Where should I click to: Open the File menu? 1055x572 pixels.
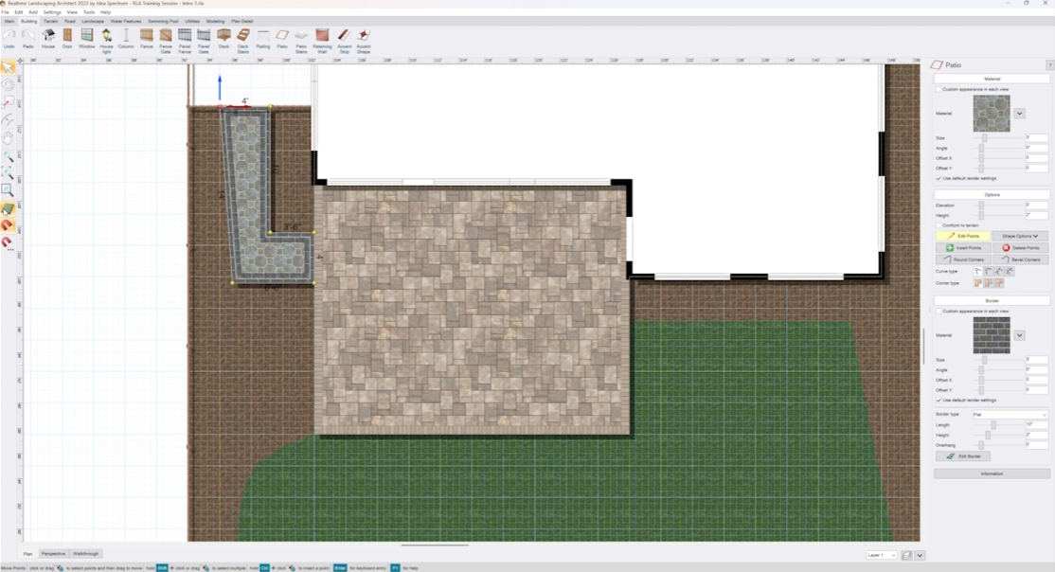(x=6, y=12)
